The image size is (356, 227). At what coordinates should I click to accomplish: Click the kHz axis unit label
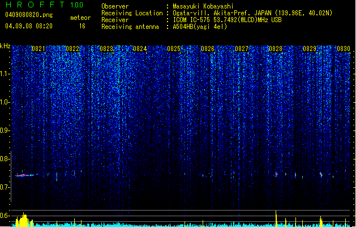coord(5,46)
